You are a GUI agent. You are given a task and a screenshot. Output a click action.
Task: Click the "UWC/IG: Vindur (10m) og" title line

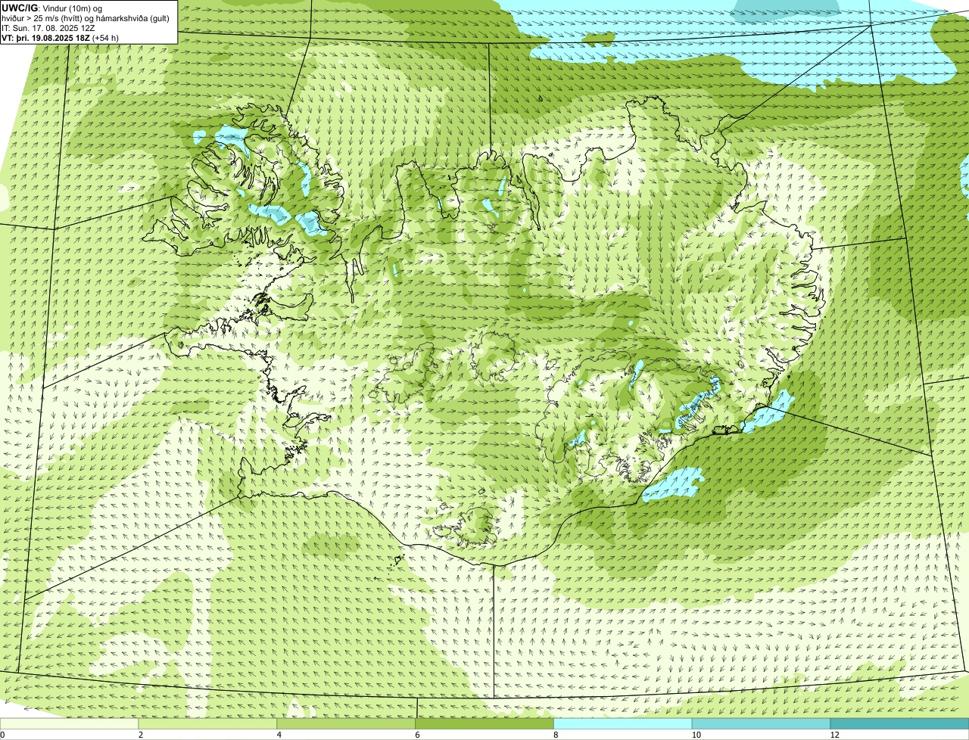(x=52, y=8)
